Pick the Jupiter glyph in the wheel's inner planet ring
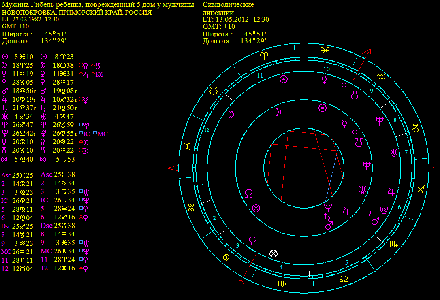The image size is (440, 300). pyautogui.click(x=346, y=211)
